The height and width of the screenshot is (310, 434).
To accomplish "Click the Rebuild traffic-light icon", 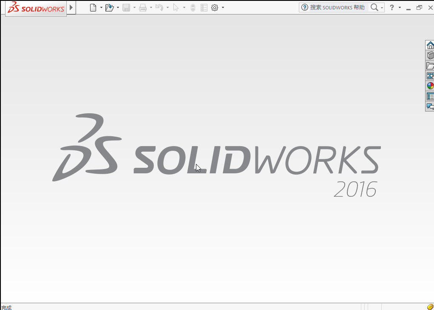I will (x=193, y=7).
